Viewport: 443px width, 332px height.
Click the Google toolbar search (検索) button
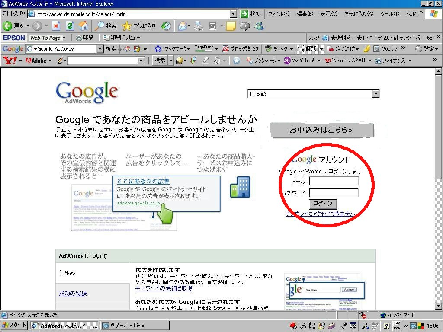[x=111, y=49]
